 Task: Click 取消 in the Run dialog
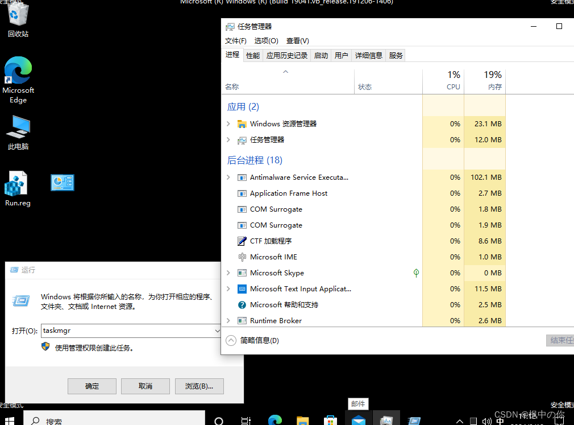[145, 386]
